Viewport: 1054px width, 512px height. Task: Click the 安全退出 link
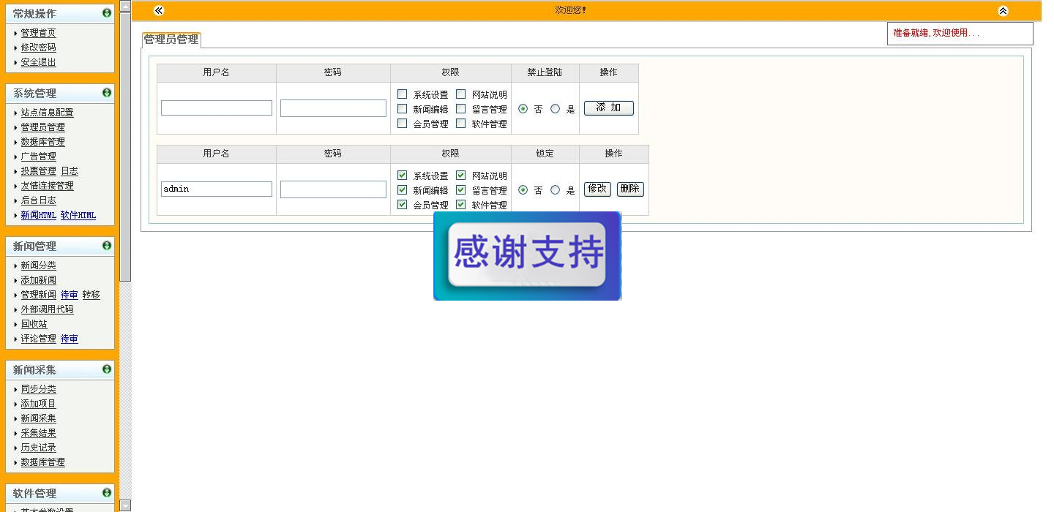[x=38, y=62]
